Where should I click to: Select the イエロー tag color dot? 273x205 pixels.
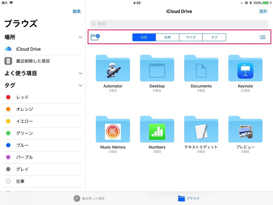[x=8, y=121]
